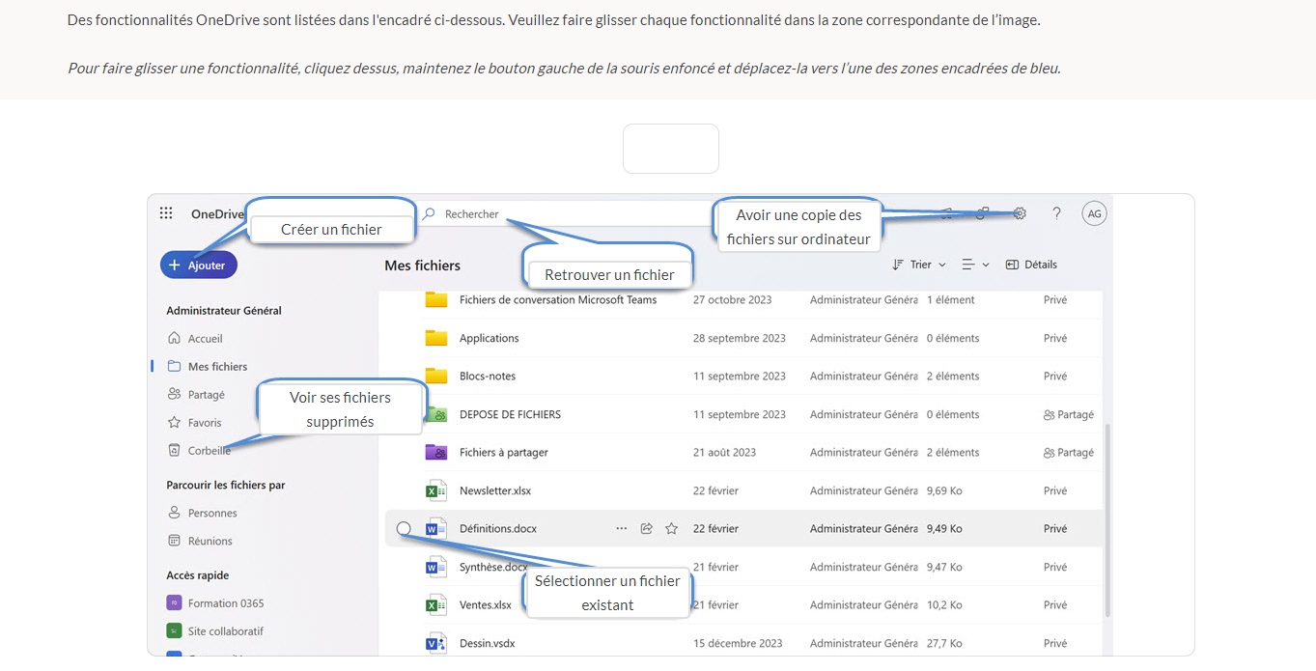Open the Trier sort dropdown
This screenshot has height=671, width=1316.
(919, 265)
